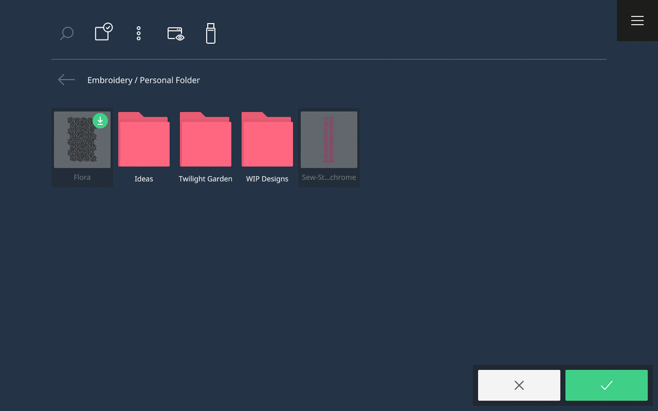Viewport: 658px width, 411px height.
Task: Click the Sew-St...chrome file name label
Action: pos(329,178)
